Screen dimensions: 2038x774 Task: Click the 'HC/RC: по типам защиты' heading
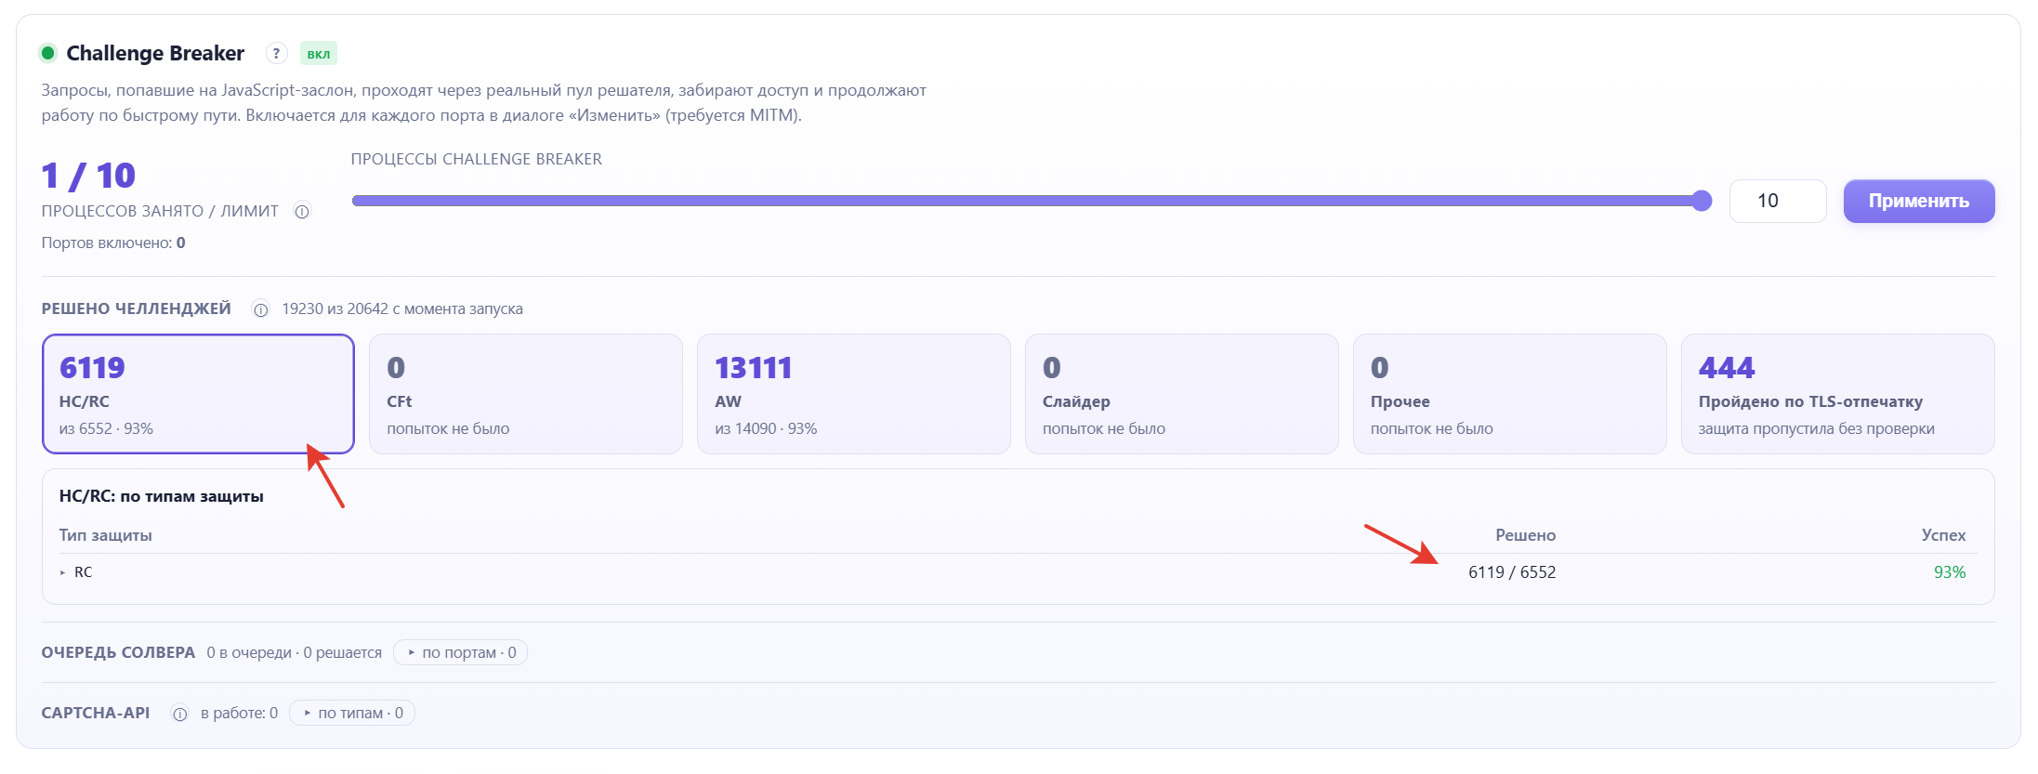[x=162, y=496]
